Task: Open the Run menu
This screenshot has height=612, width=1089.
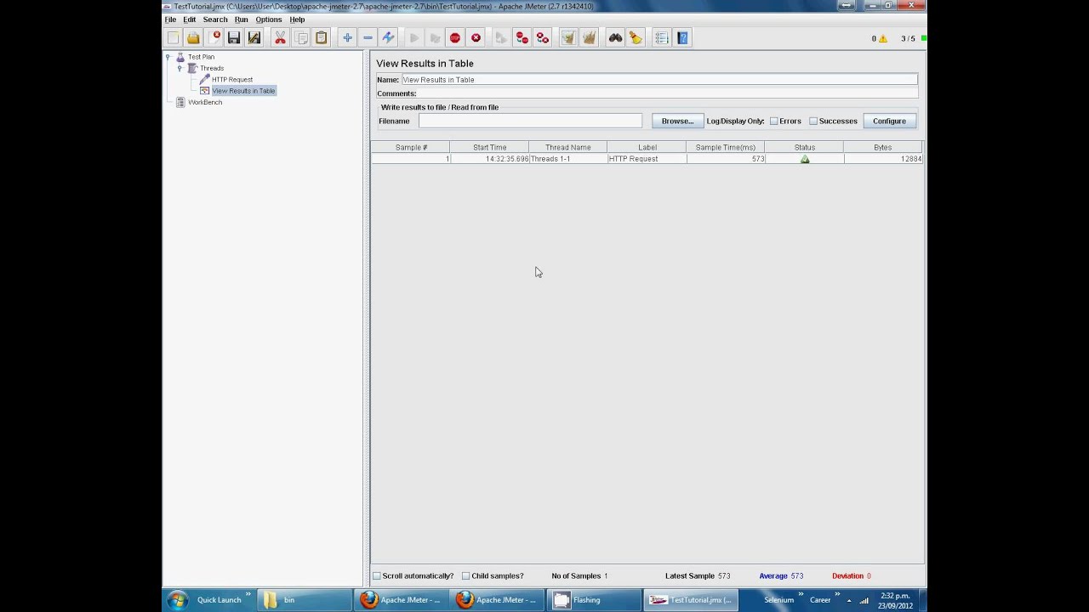Action: coord(242,20)
